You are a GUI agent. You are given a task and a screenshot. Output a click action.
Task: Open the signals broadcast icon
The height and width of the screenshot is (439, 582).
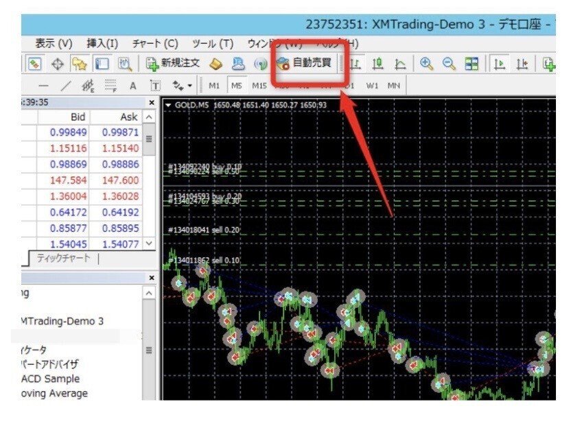tap(261, 64)
